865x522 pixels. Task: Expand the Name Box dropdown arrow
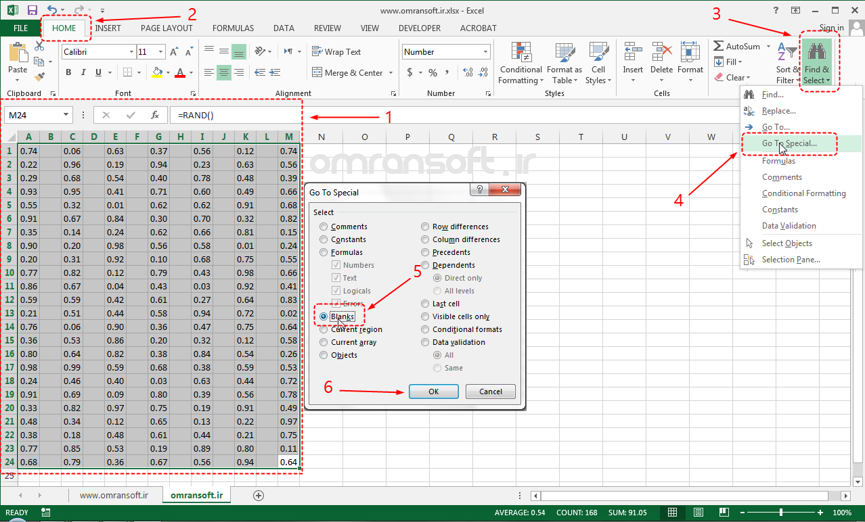(x=66, y=115)
